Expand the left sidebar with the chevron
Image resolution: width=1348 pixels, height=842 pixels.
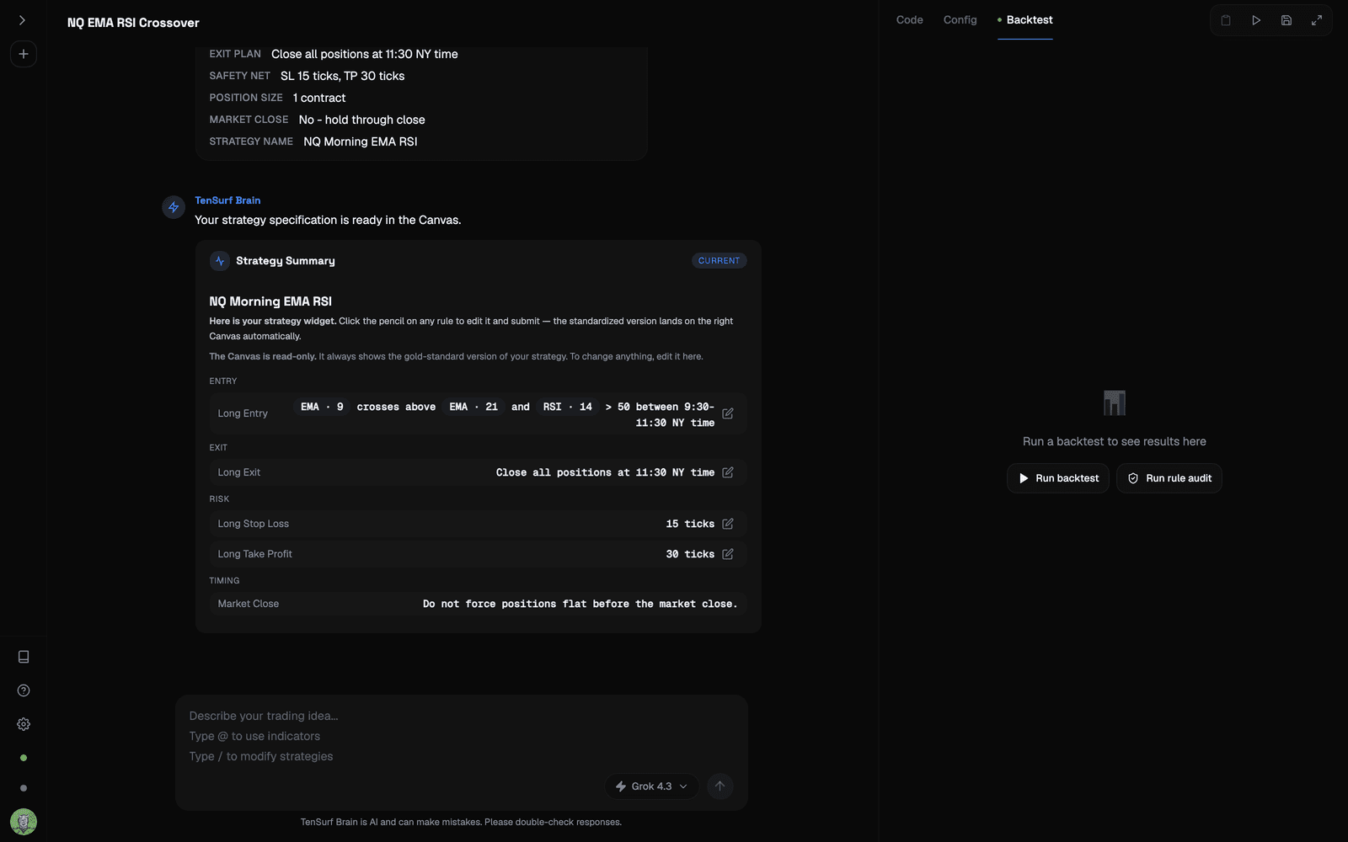pos(23,20)
